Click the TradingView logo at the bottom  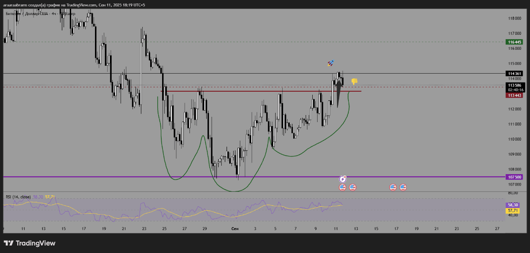click(x=30, y=243)
